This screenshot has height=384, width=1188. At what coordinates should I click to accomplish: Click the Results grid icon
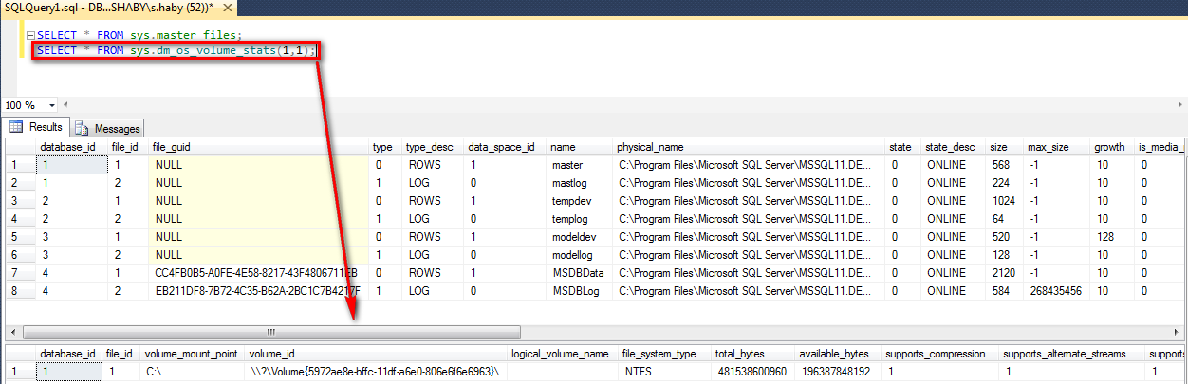[x=16, y=127]
